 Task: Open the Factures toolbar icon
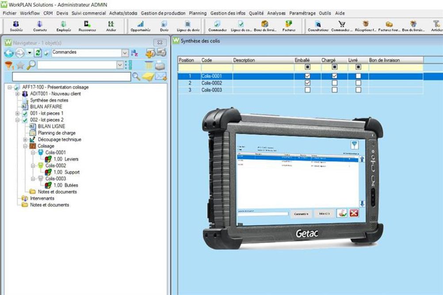289,26
